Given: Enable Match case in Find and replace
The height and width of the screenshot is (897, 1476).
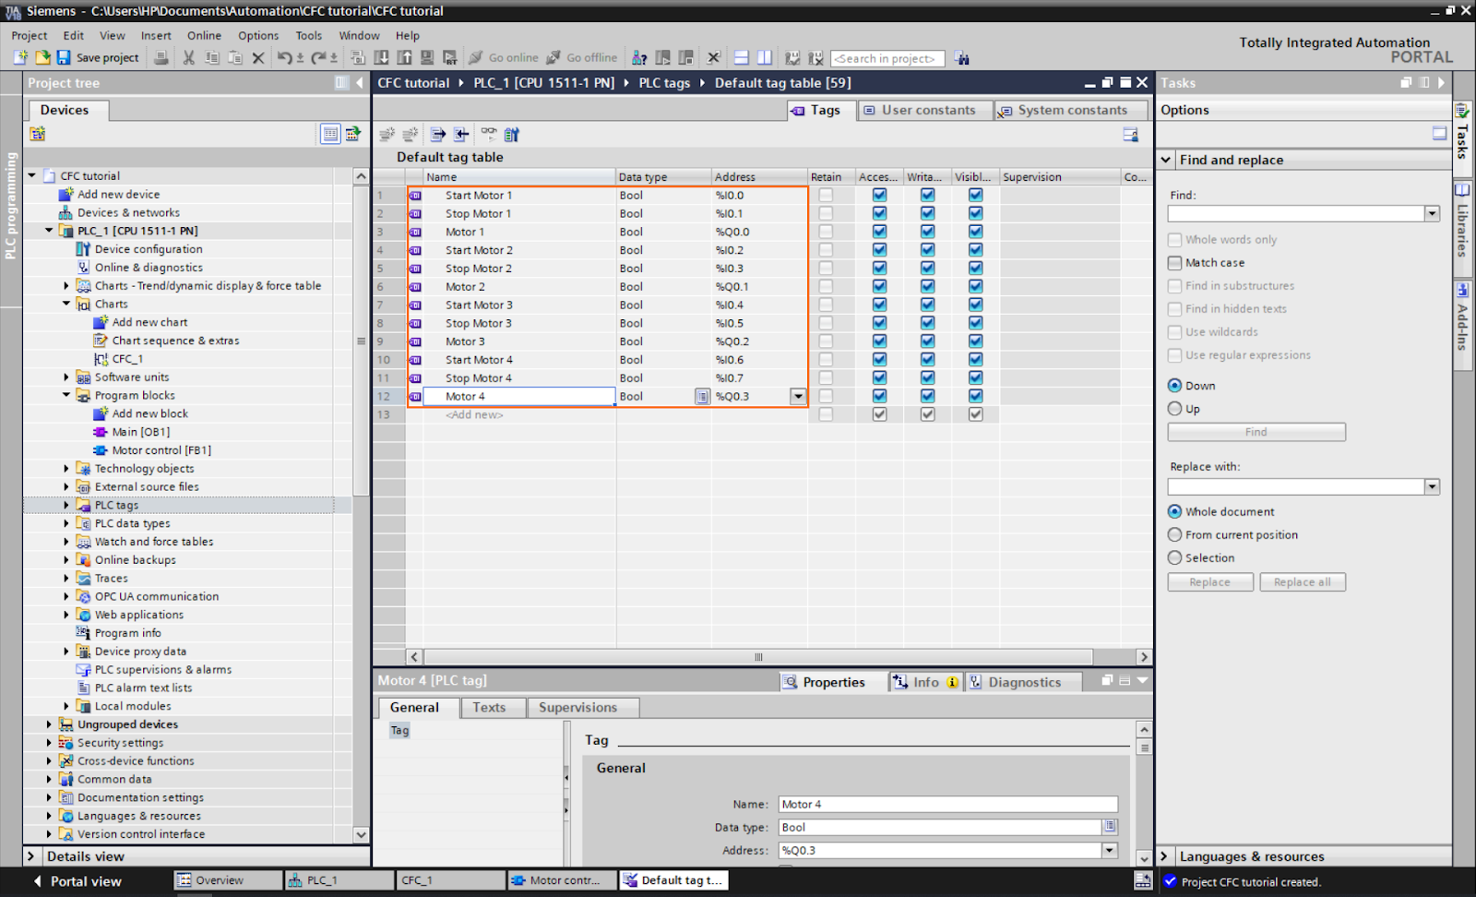Looking at the screenshot, I should pyautogui.click(x=1174, y=262).
